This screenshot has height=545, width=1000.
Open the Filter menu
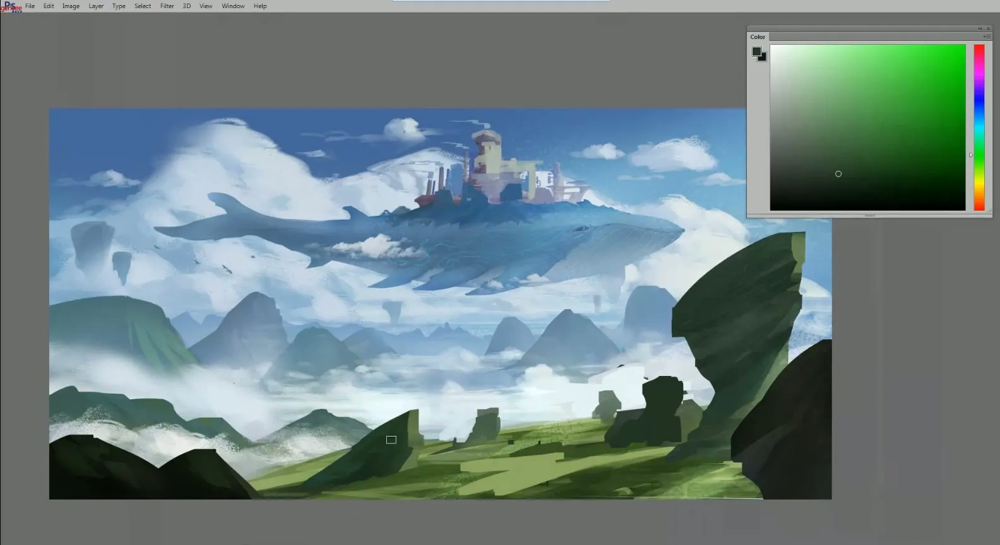point(167,6)
